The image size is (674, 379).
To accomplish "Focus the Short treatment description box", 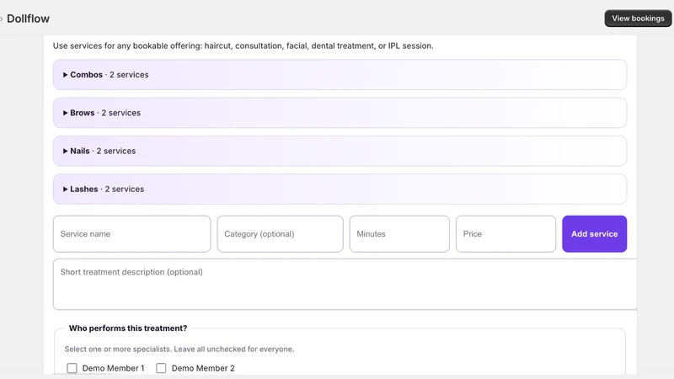I will 345,284.
